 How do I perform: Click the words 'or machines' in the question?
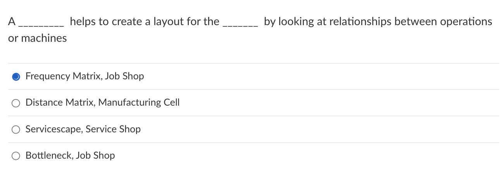point(38,38)
